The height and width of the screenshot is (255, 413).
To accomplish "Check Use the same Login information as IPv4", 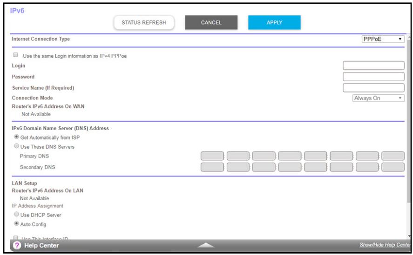I will coord(15,55).
